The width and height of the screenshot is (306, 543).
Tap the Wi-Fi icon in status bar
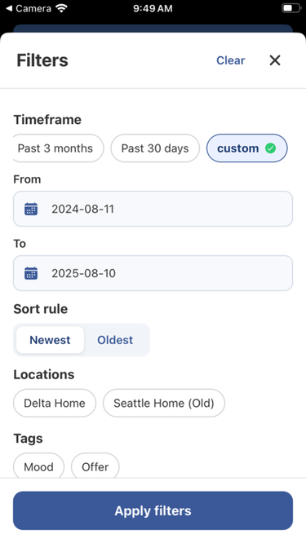(x=61, y=9)
